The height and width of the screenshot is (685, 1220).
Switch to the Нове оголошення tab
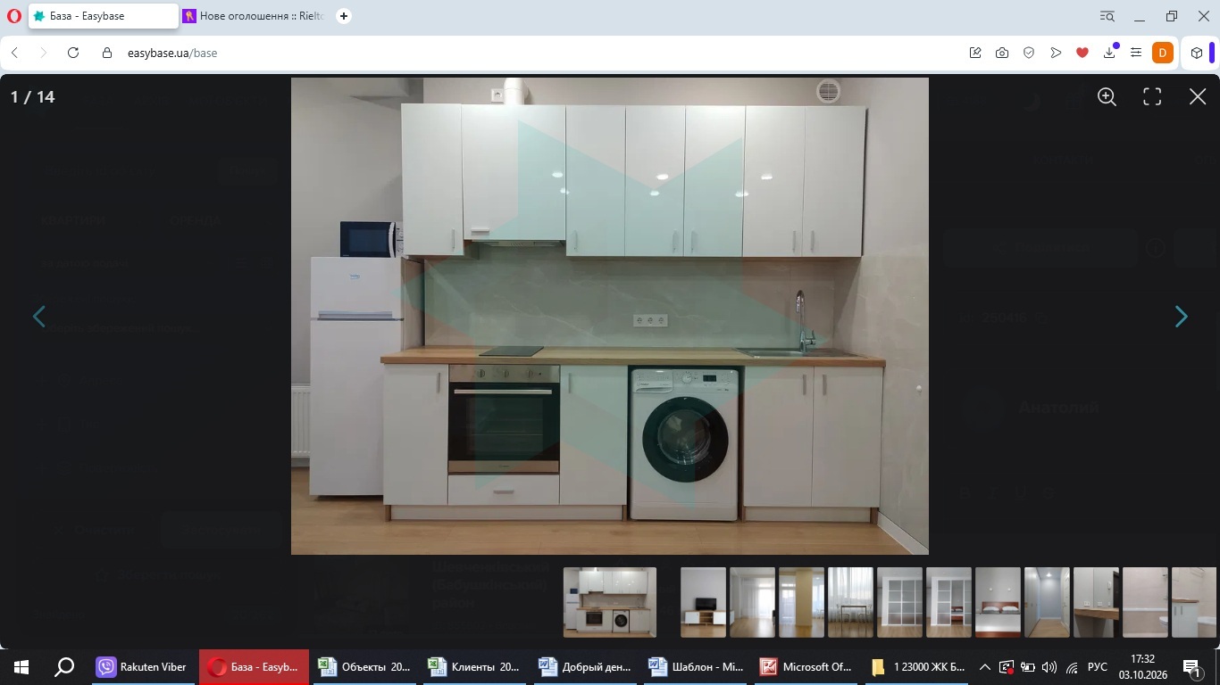[255, 16]
